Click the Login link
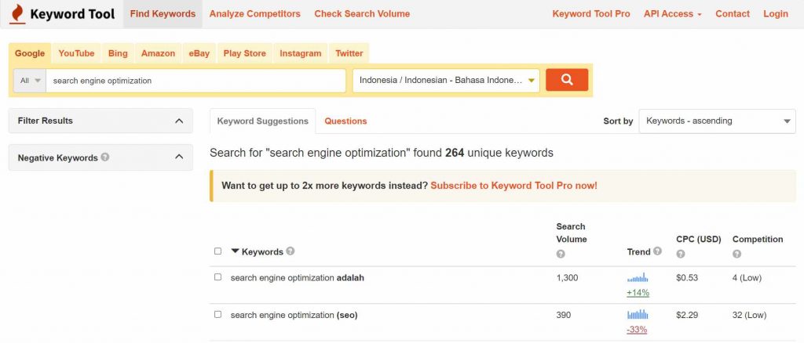804x343 pixels. [x=775, y=14]
